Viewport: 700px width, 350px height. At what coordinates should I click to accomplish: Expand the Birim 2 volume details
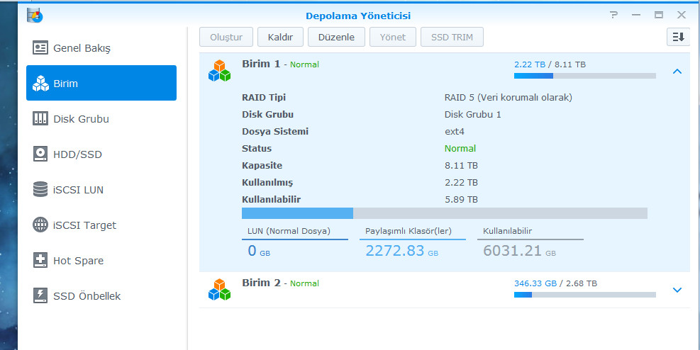tap(677, 290)
